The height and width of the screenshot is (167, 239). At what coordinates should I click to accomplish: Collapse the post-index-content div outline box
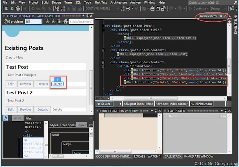click(103, 50)
